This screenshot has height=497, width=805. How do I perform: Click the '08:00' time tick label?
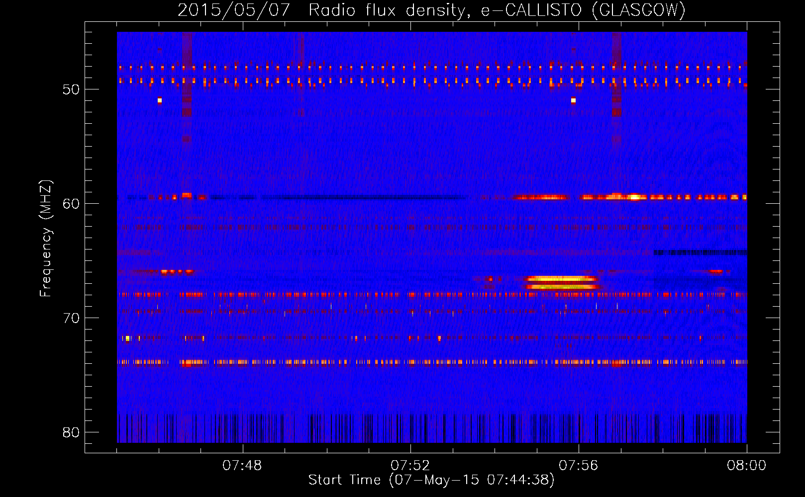coord(746,466)
